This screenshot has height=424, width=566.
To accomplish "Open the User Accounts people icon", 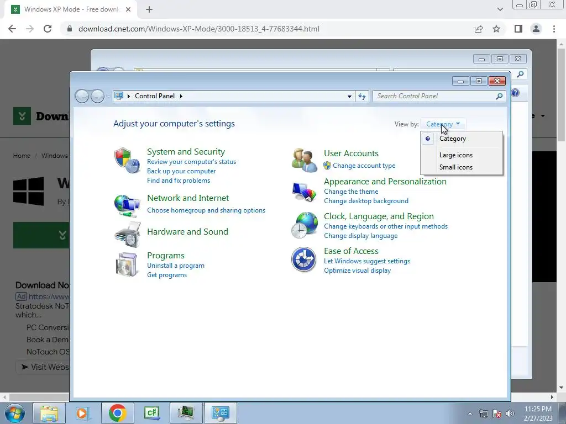I will click(304, 160).
